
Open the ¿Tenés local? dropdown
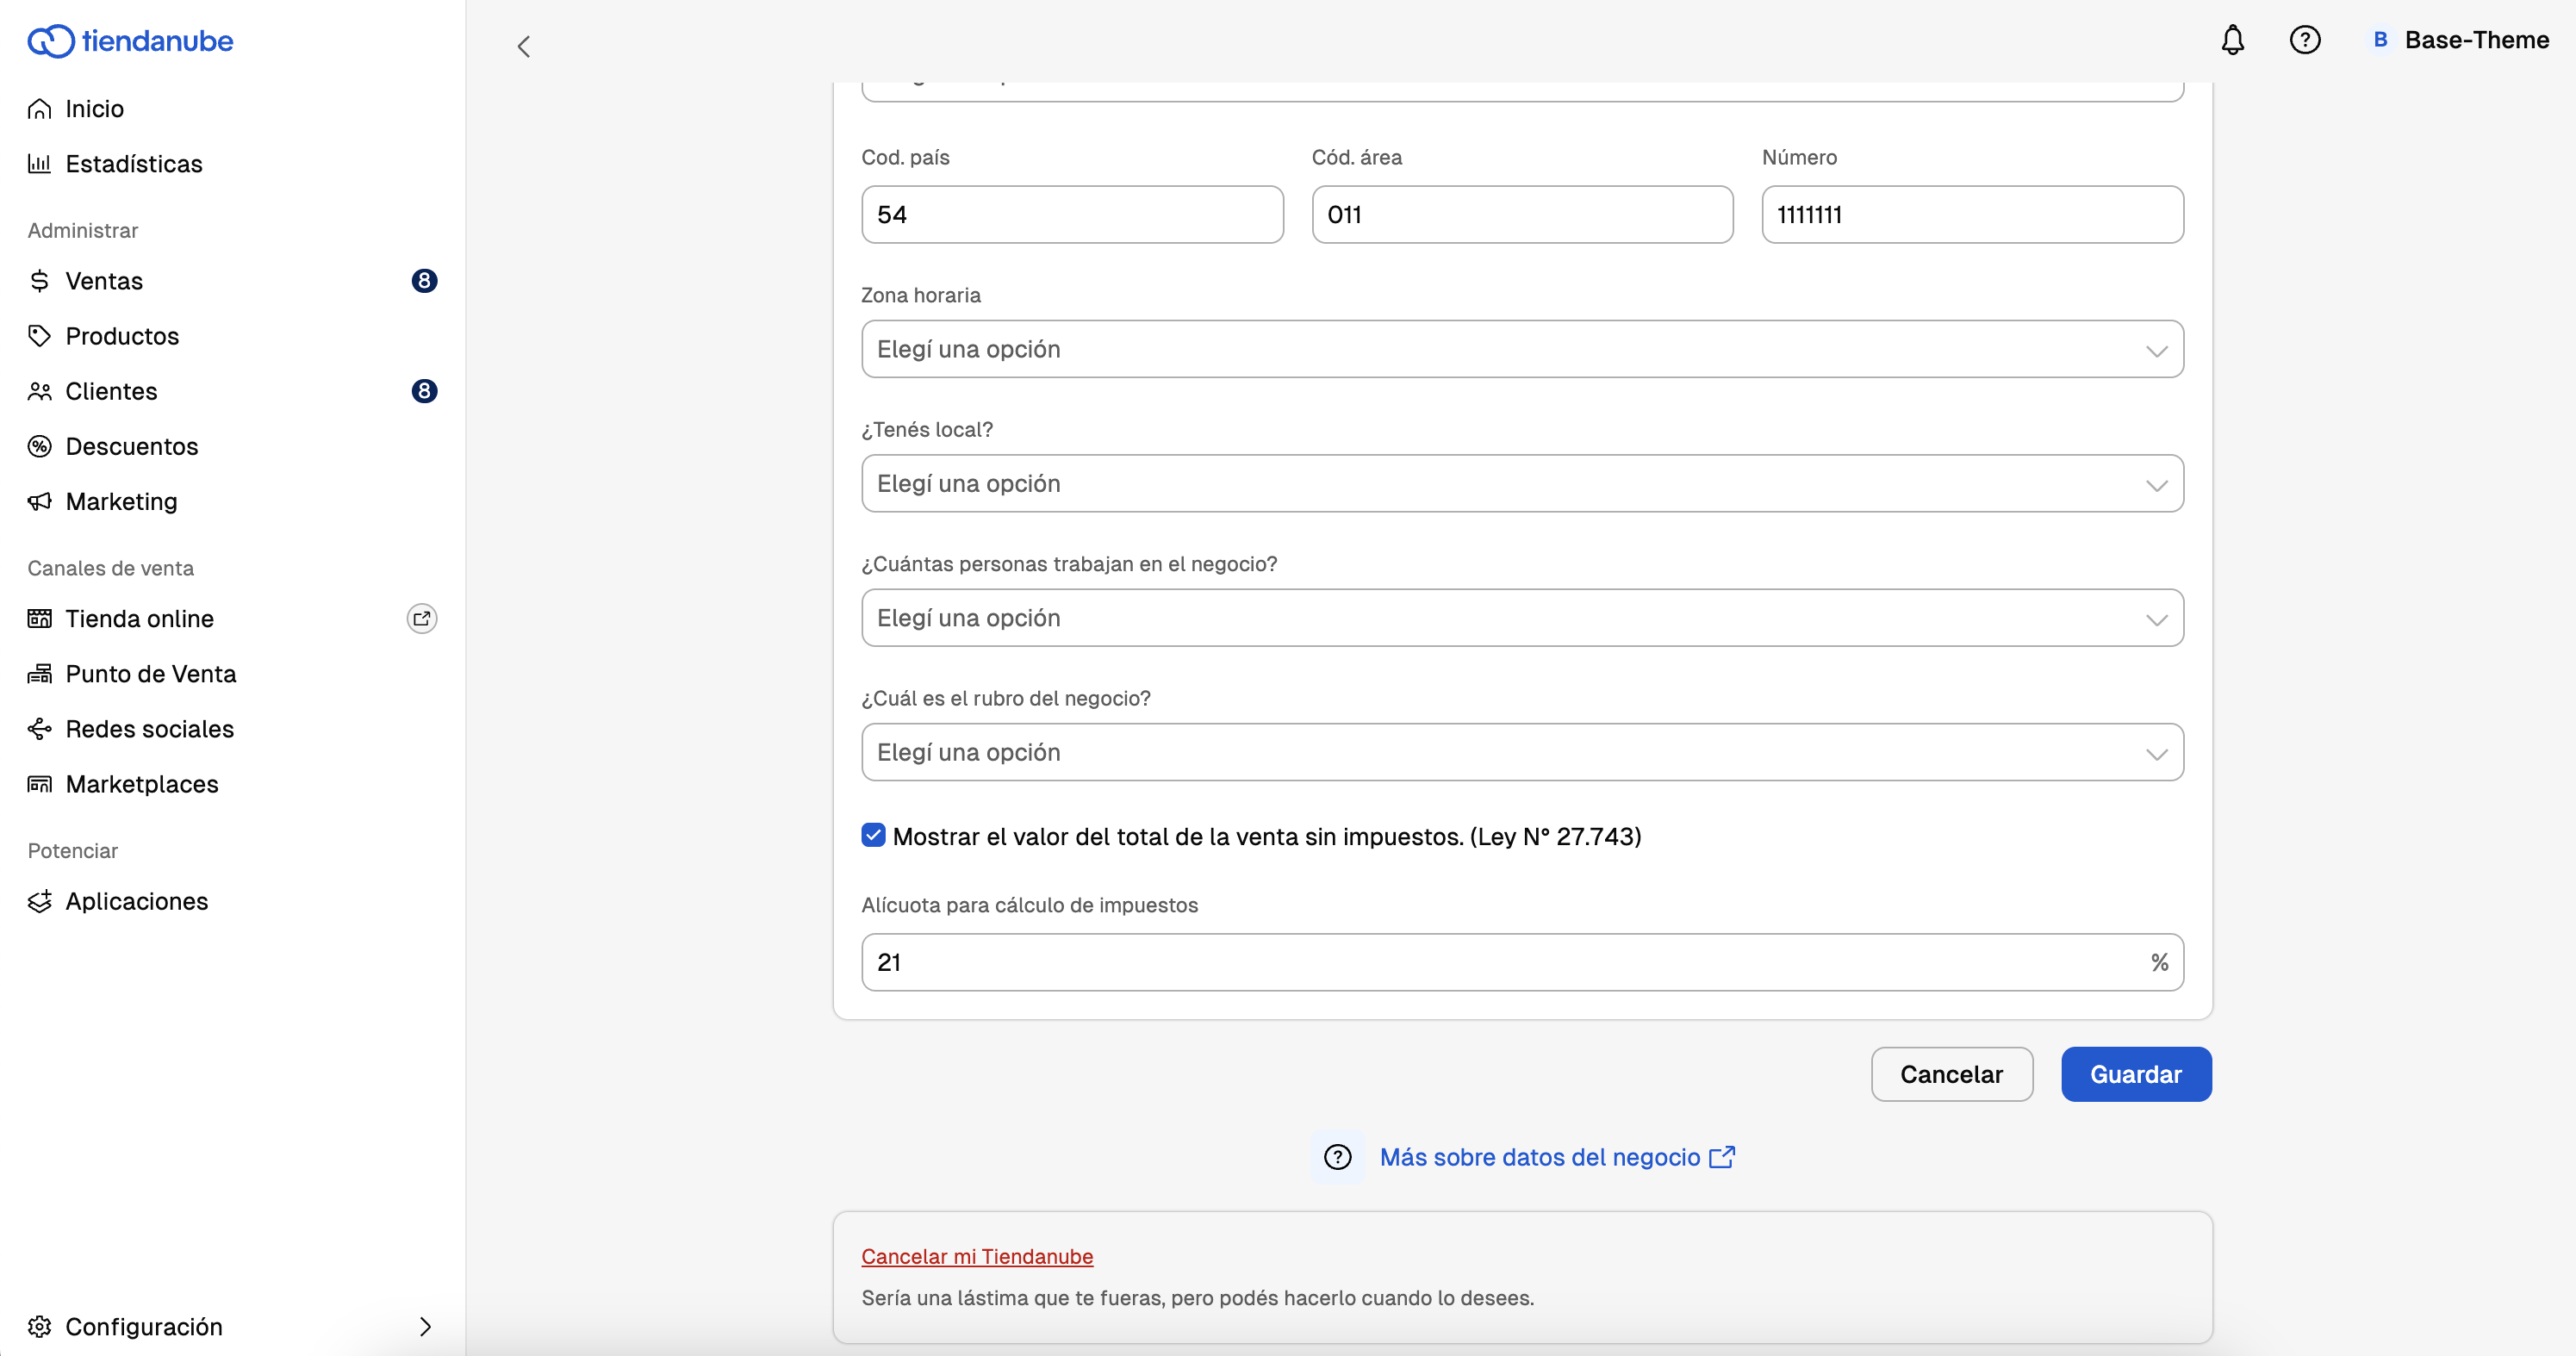click(1521, 484)
